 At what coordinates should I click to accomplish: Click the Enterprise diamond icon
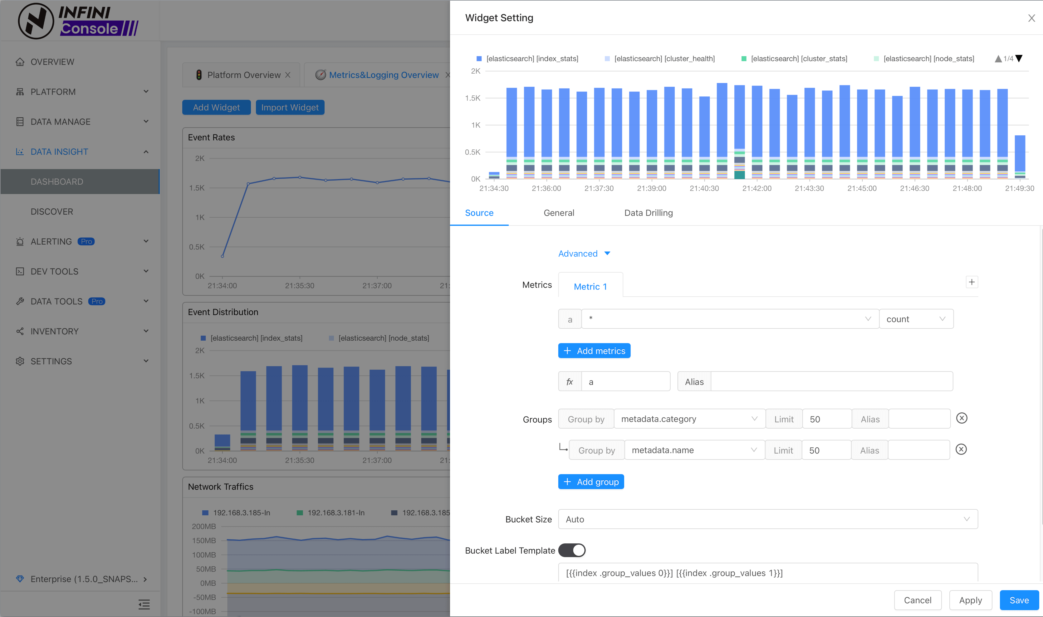point(20,579)
